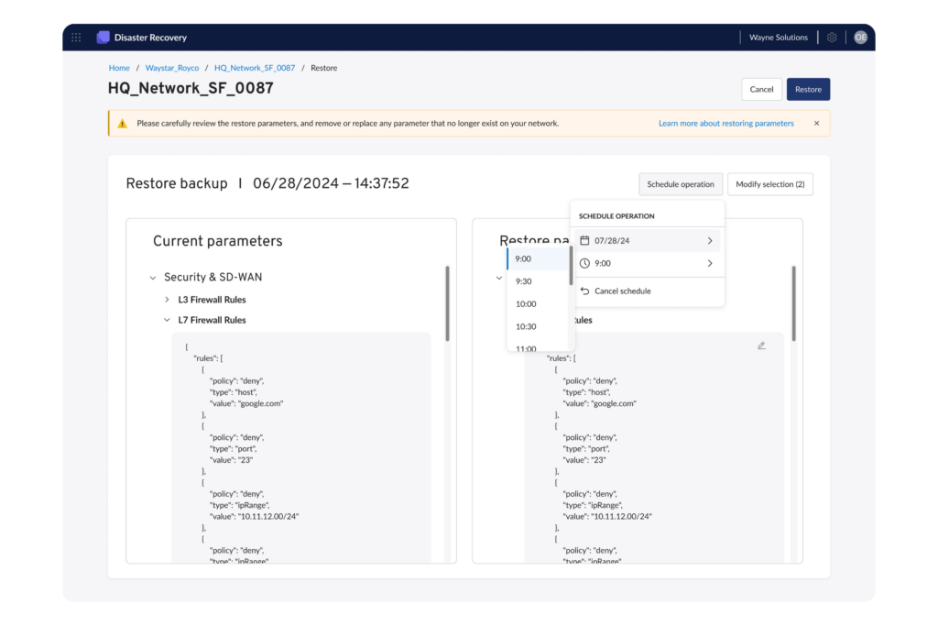Click the Disaster Recovery logo icon
The image size is (938, 626).
103,37
